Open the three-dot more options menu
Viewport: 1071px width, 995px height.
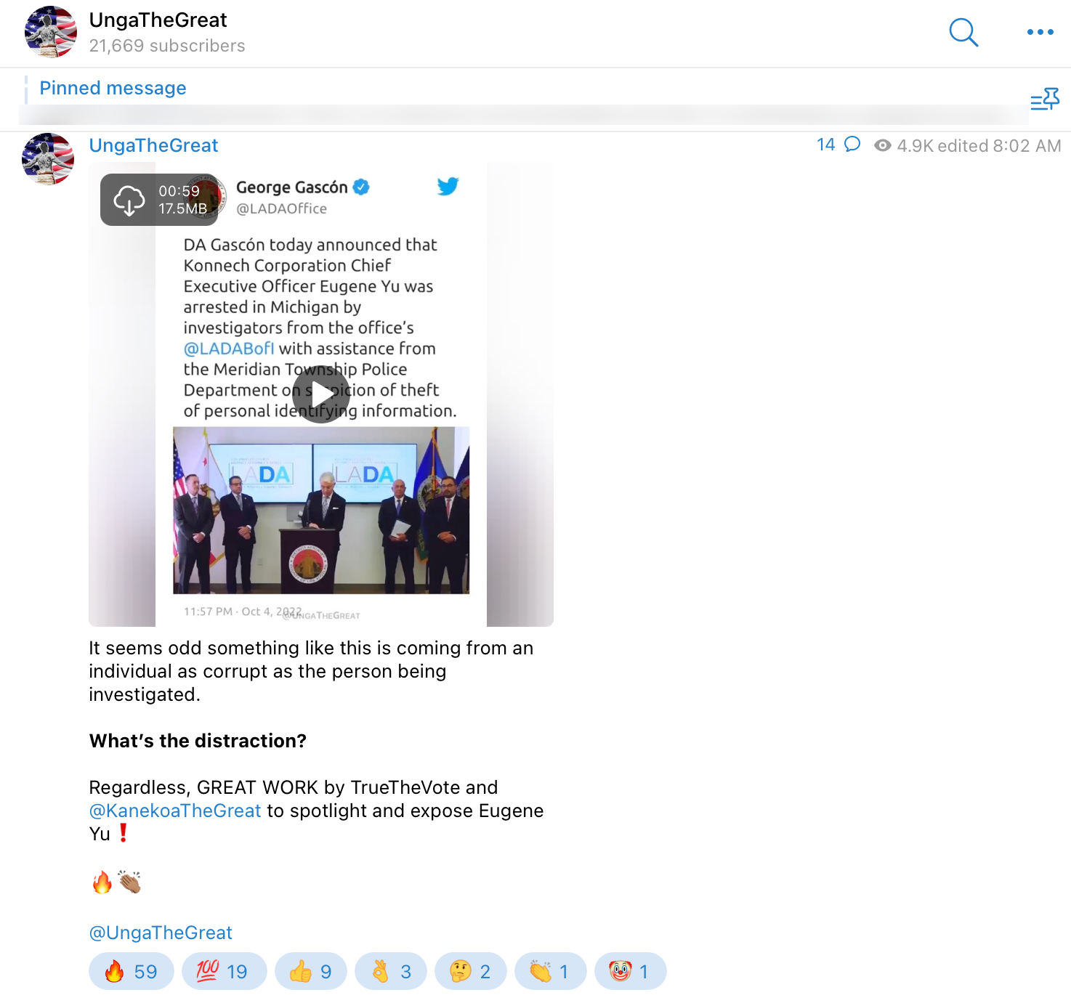1040,33
